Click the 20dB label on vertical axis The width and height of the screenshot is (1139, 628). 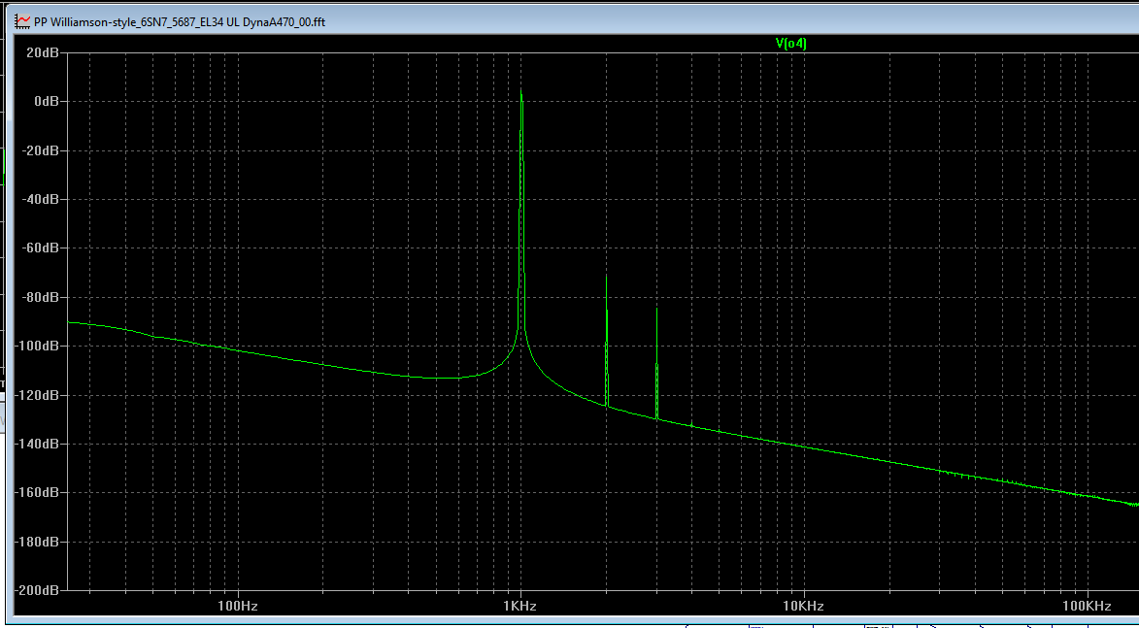tap(44, 52)
